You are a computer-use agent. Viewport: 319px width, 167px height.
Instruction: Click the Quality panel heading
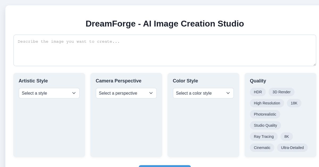[x=258, y=81]
